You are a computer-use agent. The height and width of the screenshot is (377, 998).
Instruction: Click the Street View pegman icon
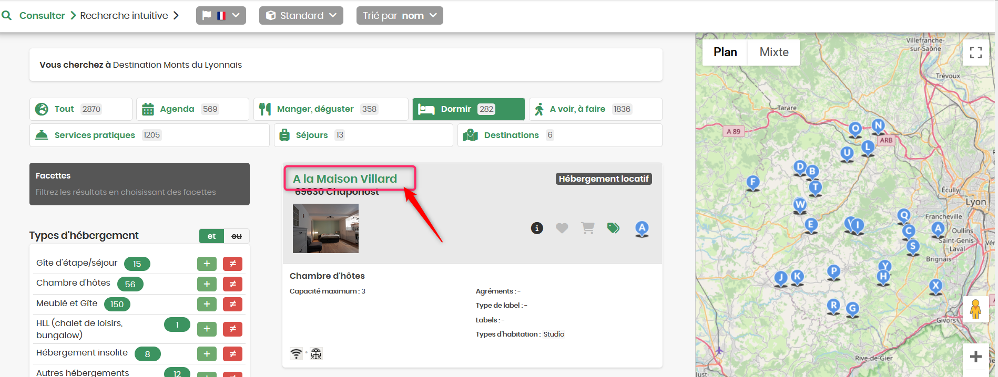pyautogui.click(x=976, y=309)
